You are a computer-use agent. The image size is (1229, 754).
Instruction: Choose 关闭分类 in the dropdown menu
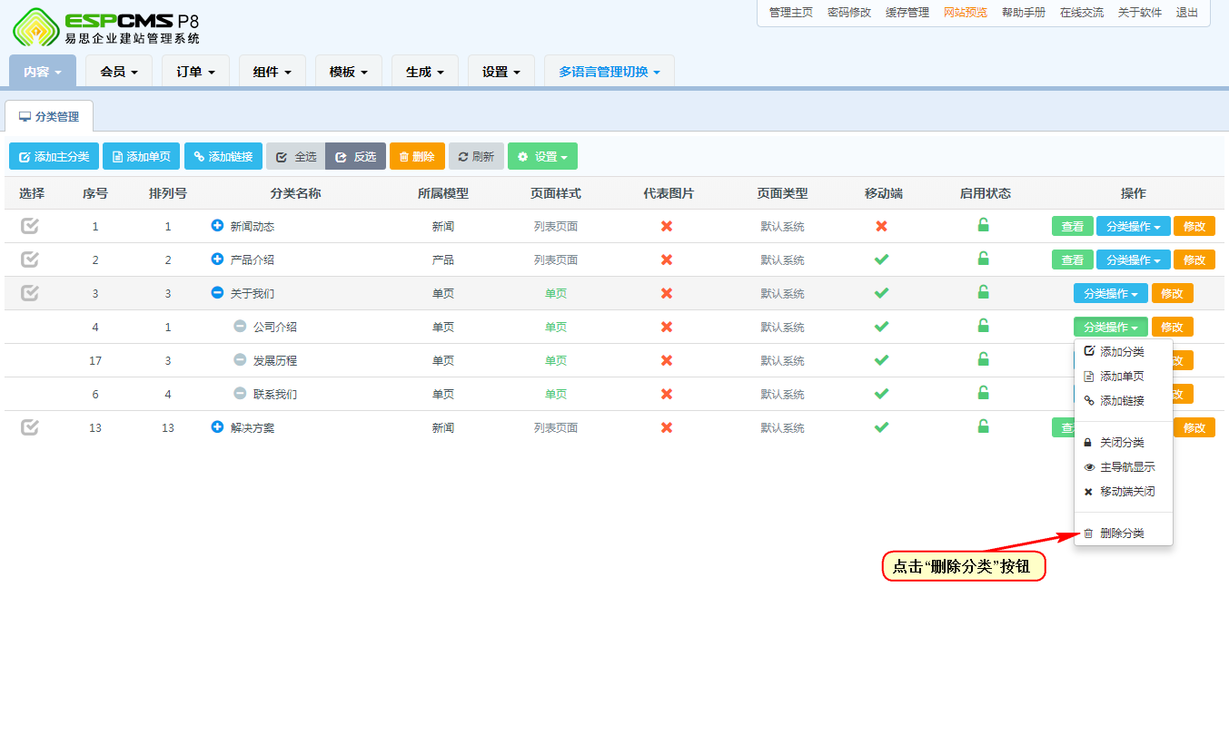click(x=1123, y=443)
